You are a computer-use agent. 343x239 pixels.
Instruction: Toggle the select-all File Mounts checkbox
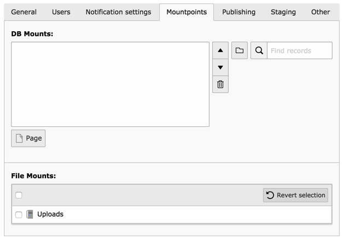point(19,195)
